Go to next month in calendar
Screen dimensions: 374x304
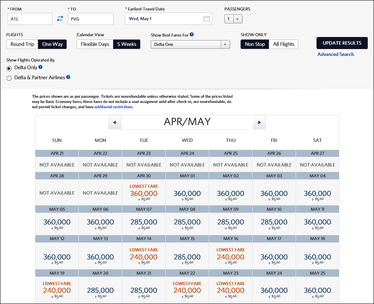[x=259, y=122]
